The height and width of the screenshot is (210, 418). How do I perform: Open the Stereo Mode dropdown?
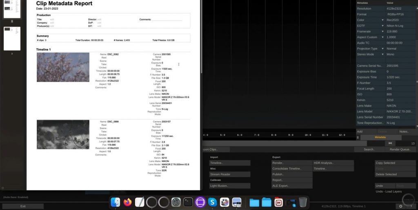coord(382,54)
